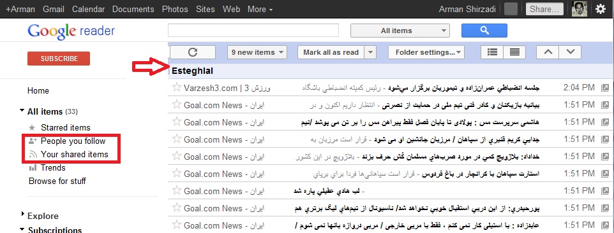Open Varzesh3.com article in new window icon
This screenshot has height=233, width=614.
605,88
